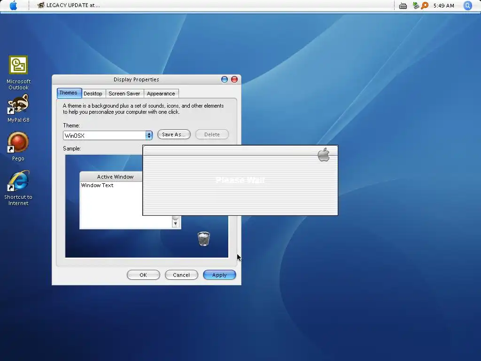Go to the Appearance tab
Image resolution: width=481 pixels, height=361 pixels.
(161, 94)
